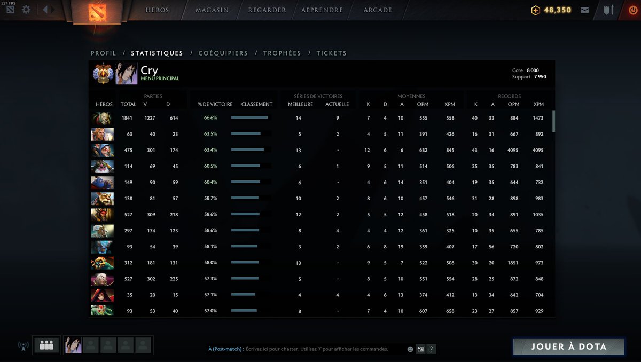This screenshot has width=641, height=362.
Task: Open the HÉROS menu
Action: click(x=157, y=10)
